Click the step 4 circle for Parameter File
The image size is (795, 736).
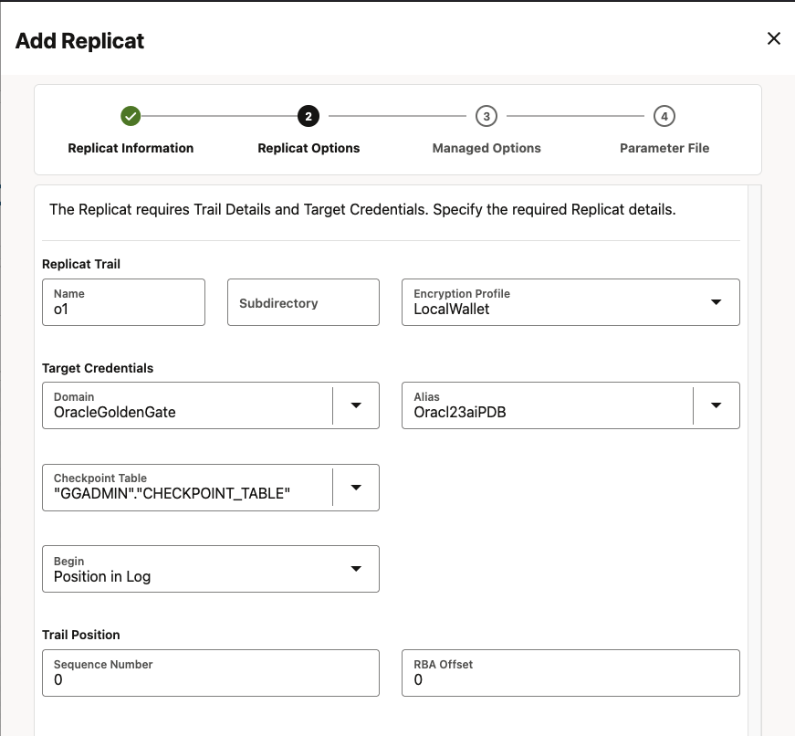click(x=664, y=116)
